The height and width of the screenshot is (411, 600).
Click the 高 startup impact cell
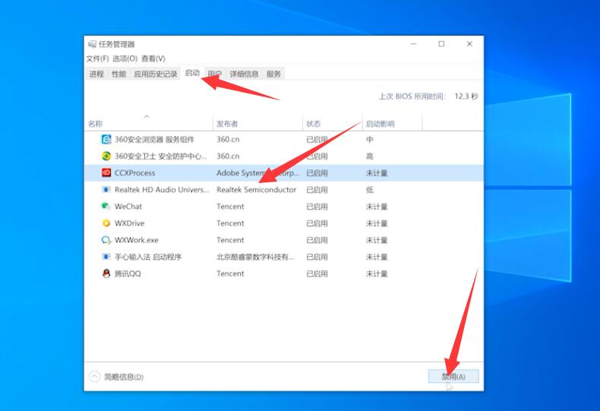click(x=369, y=156)
